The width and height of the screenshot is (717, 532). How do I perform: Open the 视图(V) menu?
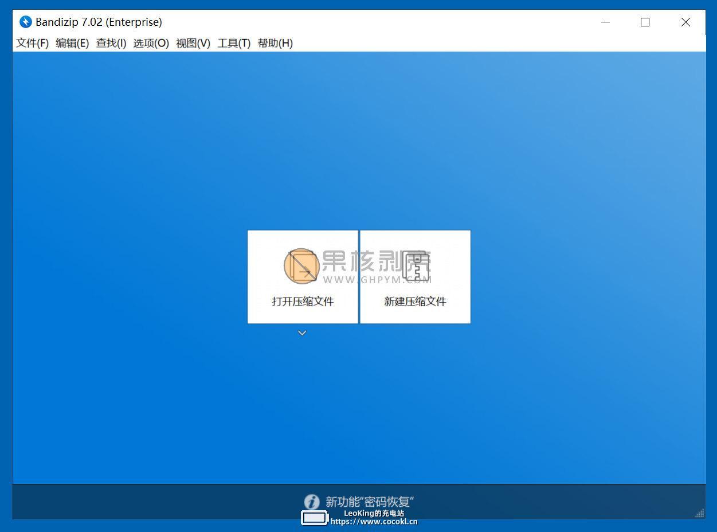(193, 43)
